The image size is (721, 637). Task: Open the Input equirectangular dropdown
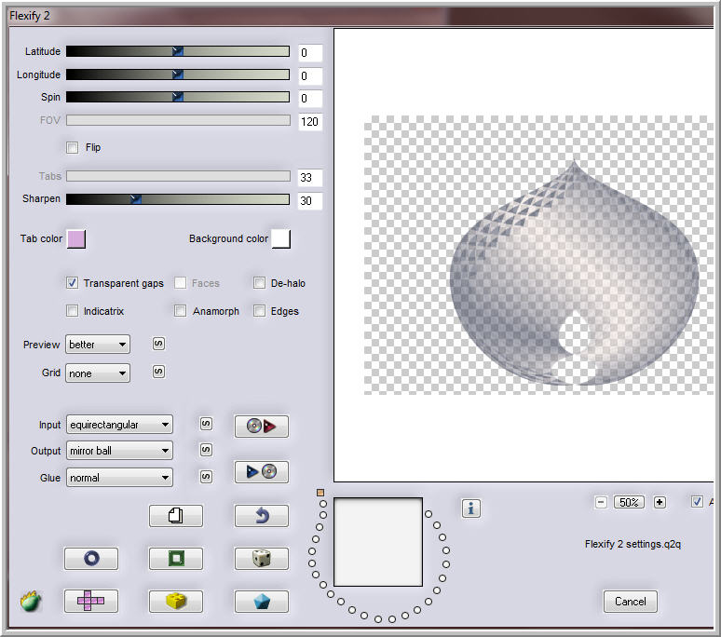(119, 425)
